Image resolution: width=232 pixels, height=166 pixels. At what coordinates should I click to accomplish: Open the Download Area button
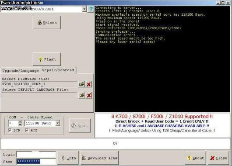tap(99, 158)
